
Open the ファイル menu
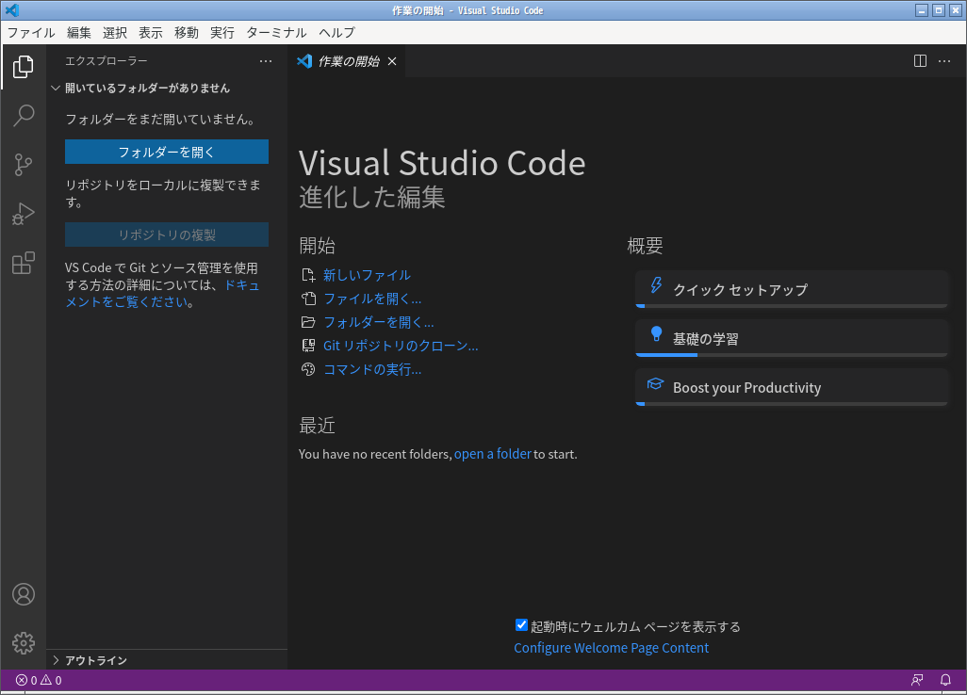31,33
